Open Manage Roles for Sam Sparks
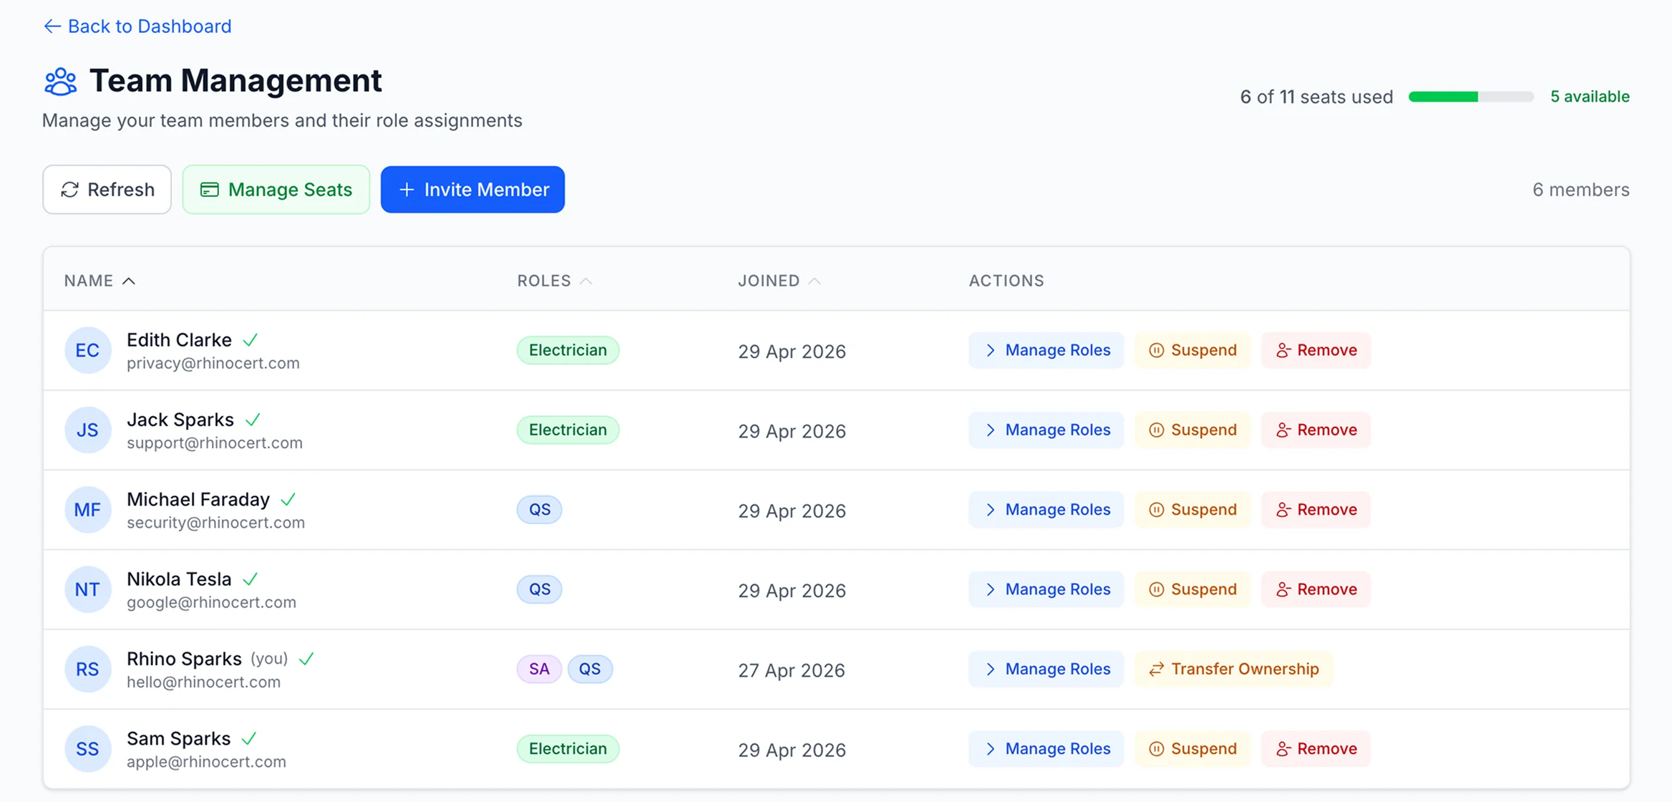 point(1046,749)
